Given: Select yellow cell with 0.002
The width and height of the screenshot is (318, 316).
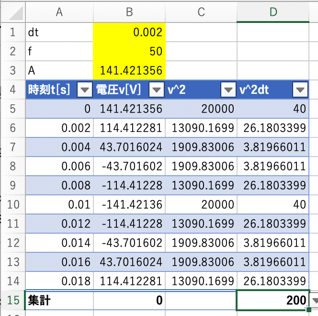Looking at the screenshot, I should pos(129,32).
